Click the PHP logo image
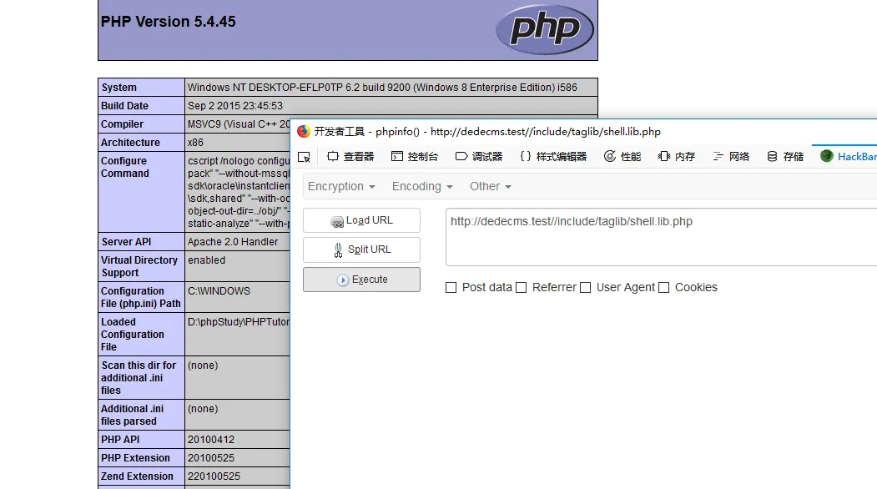The height and width of the screenshot is (489, 877). coord(544,29)
